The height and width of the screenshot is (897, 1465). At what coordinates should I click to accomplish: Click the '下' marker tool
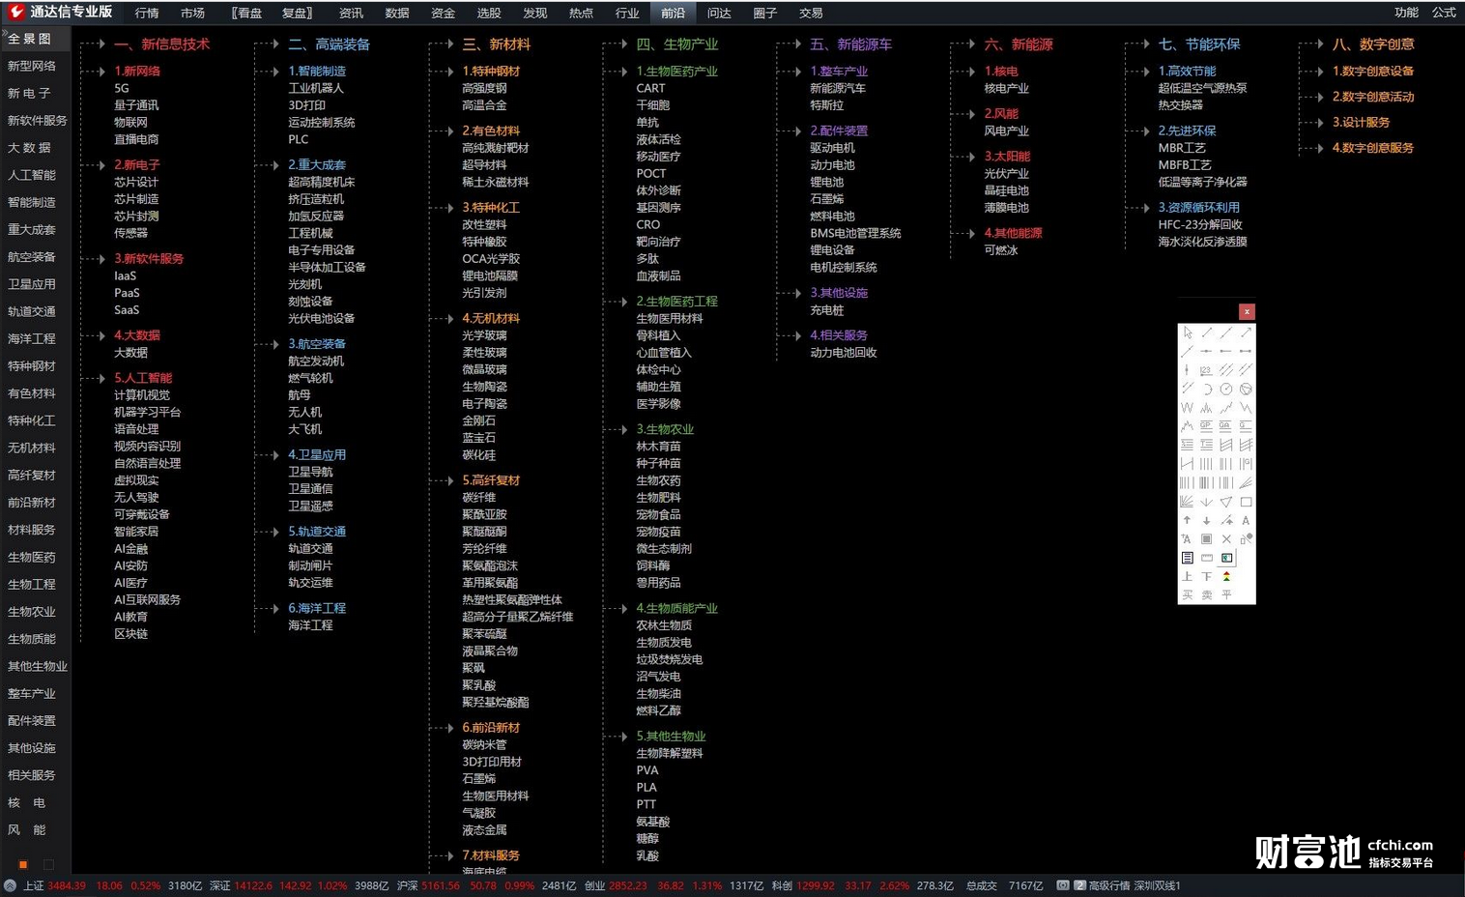point(1207,576)
